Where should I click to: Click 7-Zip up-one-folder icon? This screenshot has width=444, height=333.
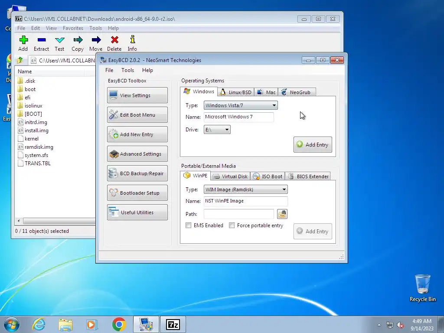click(x=20, y=60)
